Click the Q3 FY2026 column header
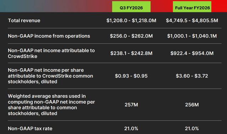The height and width of the screenshot is (134, 227). [131, 7]
